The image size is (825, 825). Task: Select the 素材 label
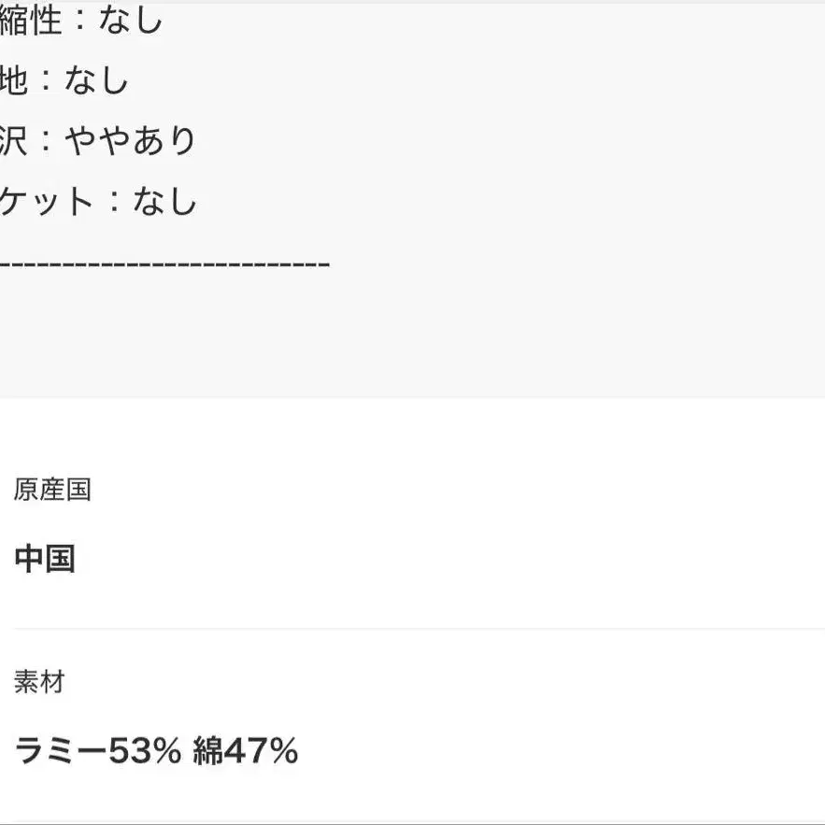point(39,682)
